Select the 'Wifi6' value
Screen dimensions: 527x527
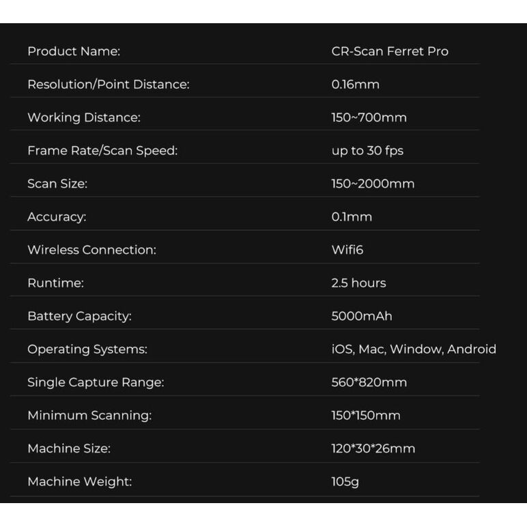[347, 250]
